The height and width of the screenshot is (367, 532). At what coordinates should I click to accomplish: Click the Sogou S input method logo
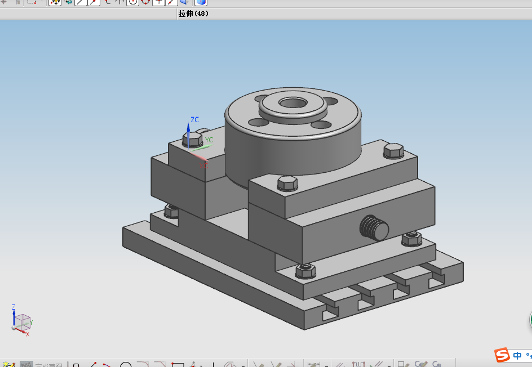[502, 355]
